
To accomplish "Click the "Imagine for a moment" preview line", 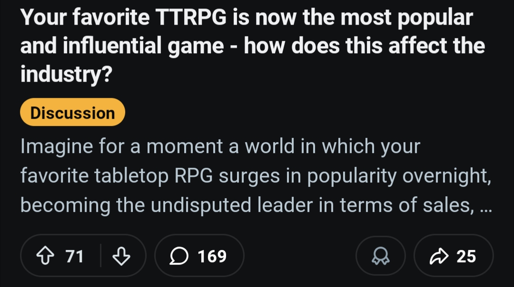I will [220, 147].
